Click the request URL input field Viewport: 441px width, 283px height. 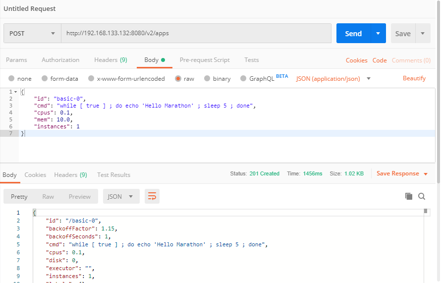(196, 33)
